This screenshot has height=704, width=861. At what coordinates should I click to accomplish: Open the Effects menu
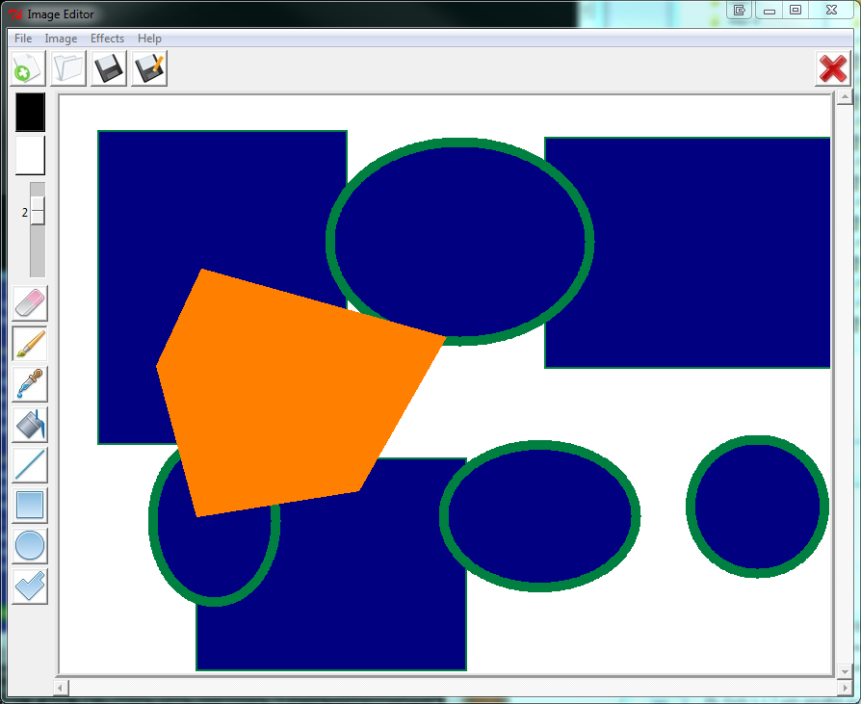tap(107, 38)
